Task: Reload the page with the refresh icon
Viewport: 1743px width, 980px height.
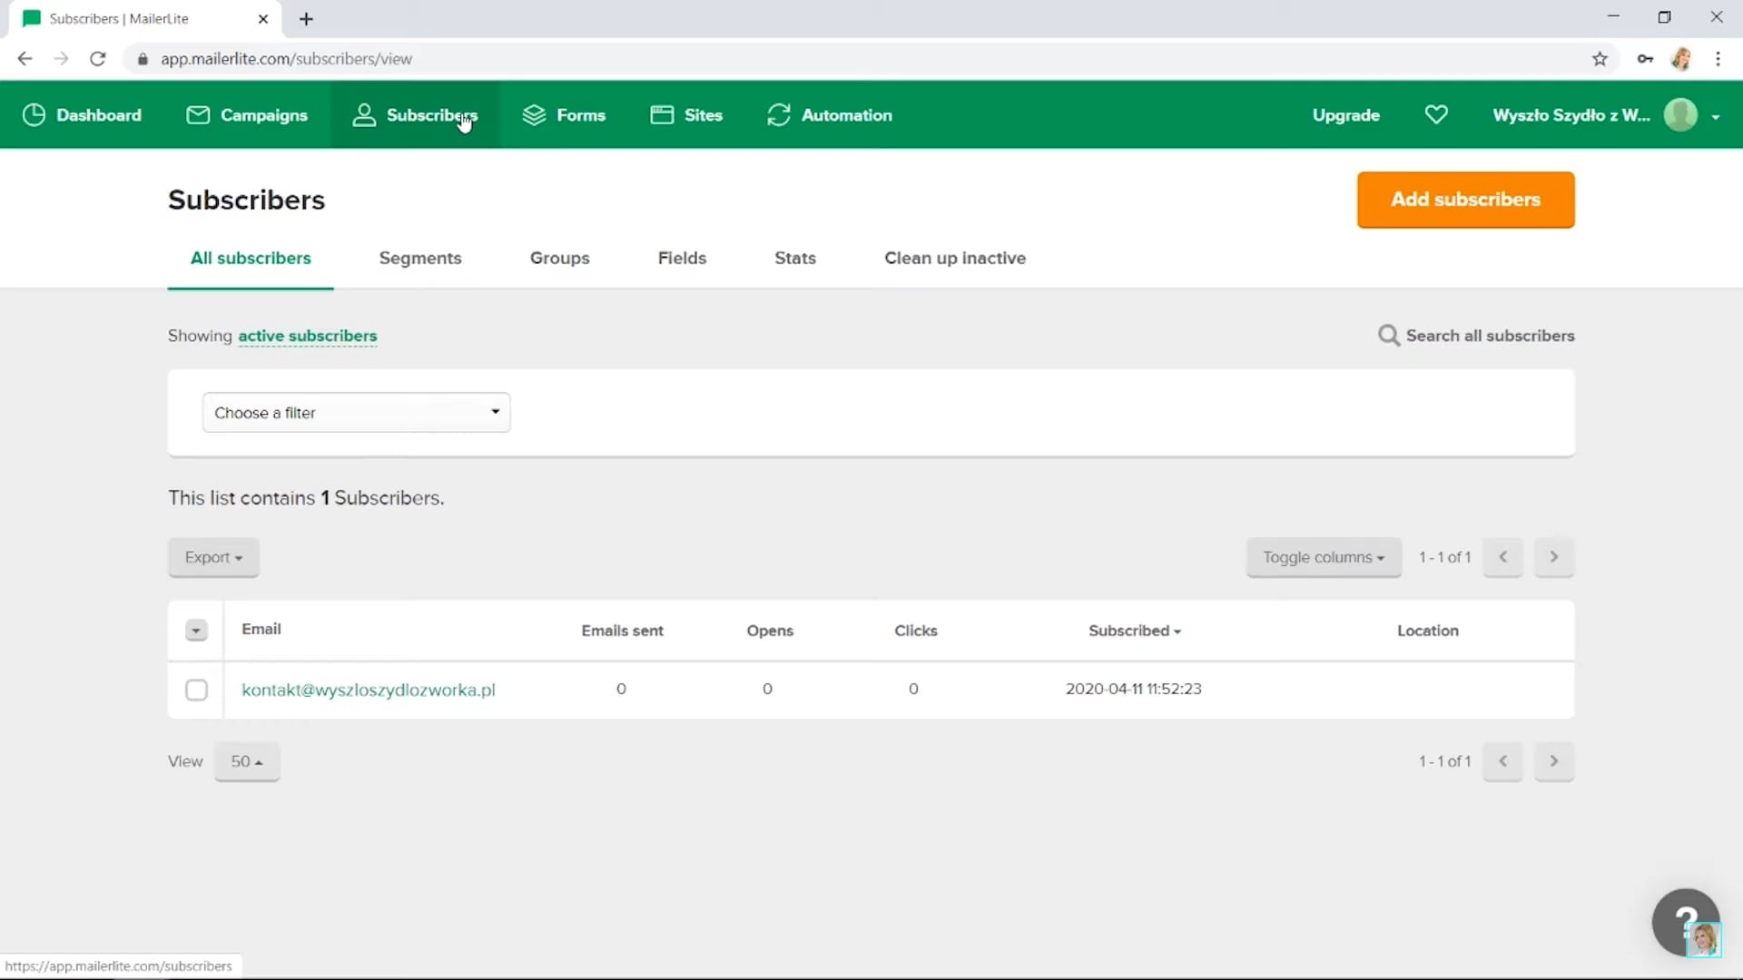Action: [x=98, y=59]
